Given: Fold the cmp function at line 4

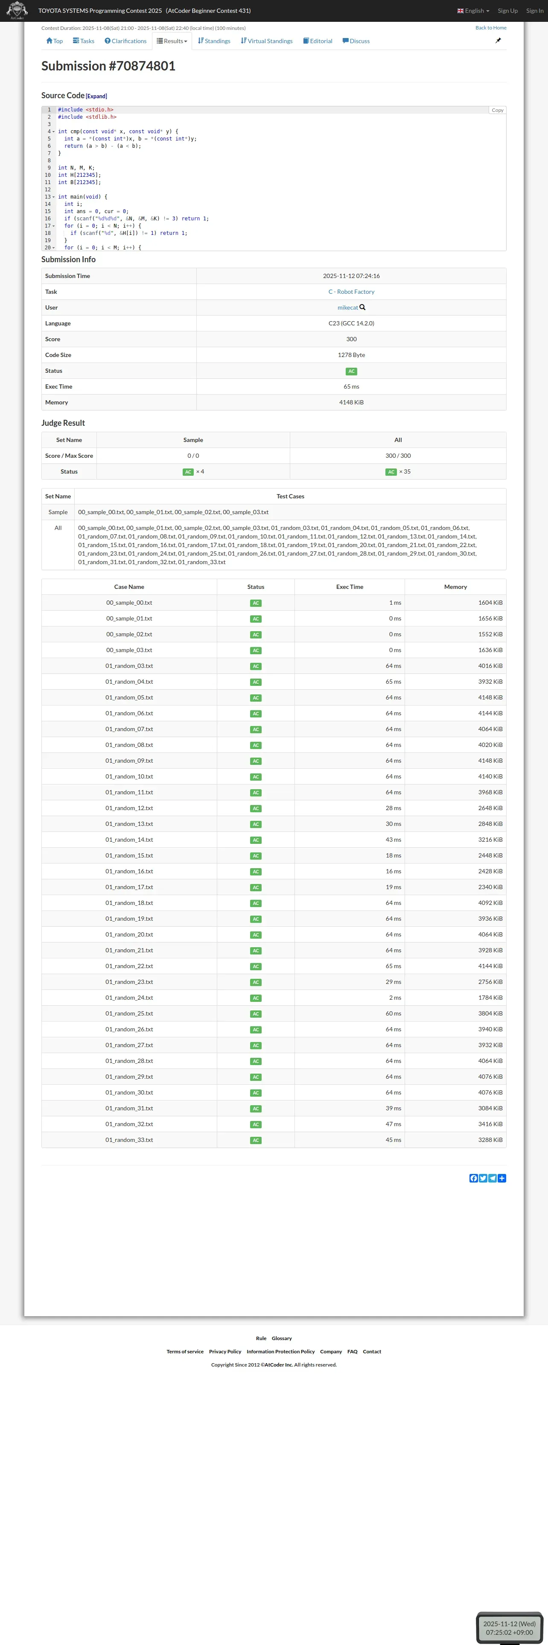Looking at the screenshot, I should click(54, 132).
